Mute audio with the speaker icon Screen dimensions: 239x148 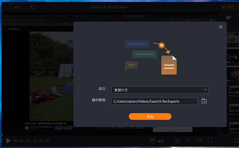tap(199, 141)
